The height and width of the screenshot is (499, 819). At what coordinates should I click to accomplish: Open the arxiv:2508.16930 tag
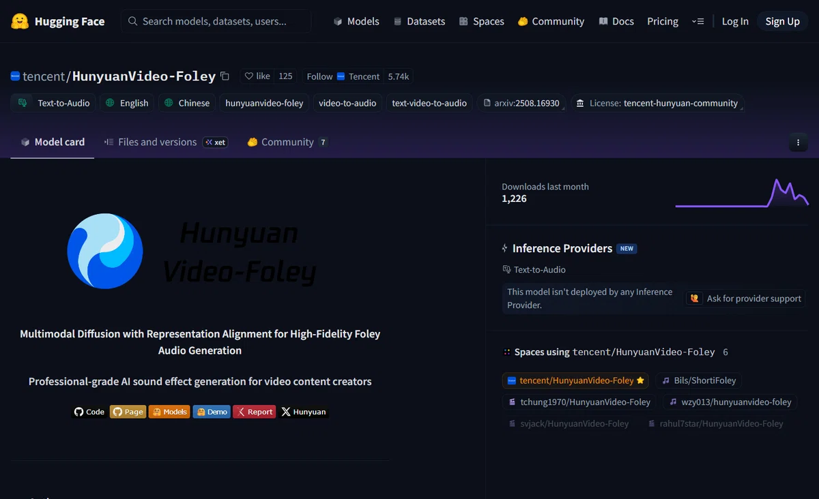pos(521,103)
